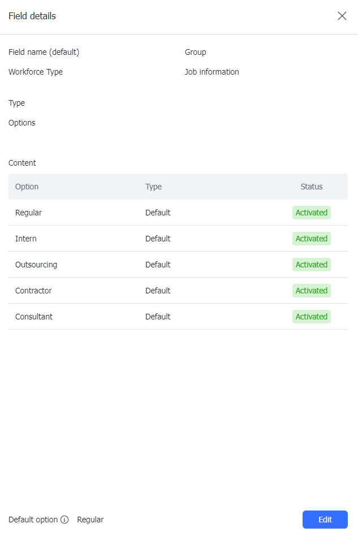This screenshot has height=545, width=358.
Task: Click the Workforce Type field name
Action: click(x=35, y=72)
